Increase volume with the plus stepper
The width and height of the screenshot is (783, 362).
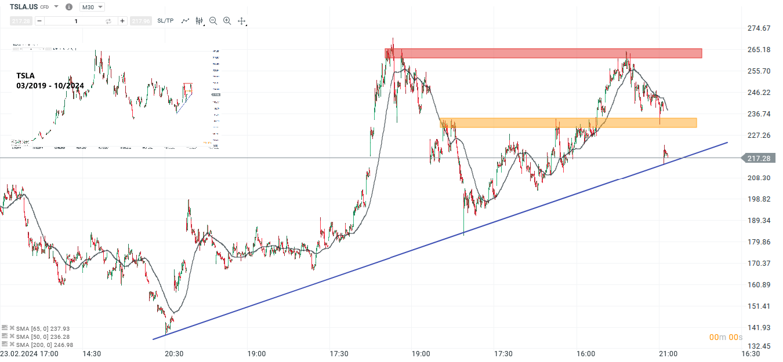coord(122,21)
